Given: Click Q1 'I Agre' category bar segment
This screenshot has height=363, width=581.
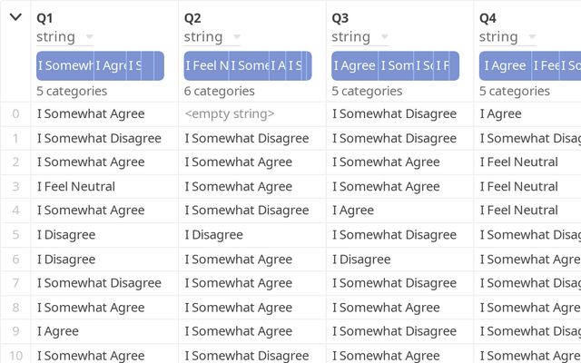Looking at the screenshot, I should tap(110, 66).
